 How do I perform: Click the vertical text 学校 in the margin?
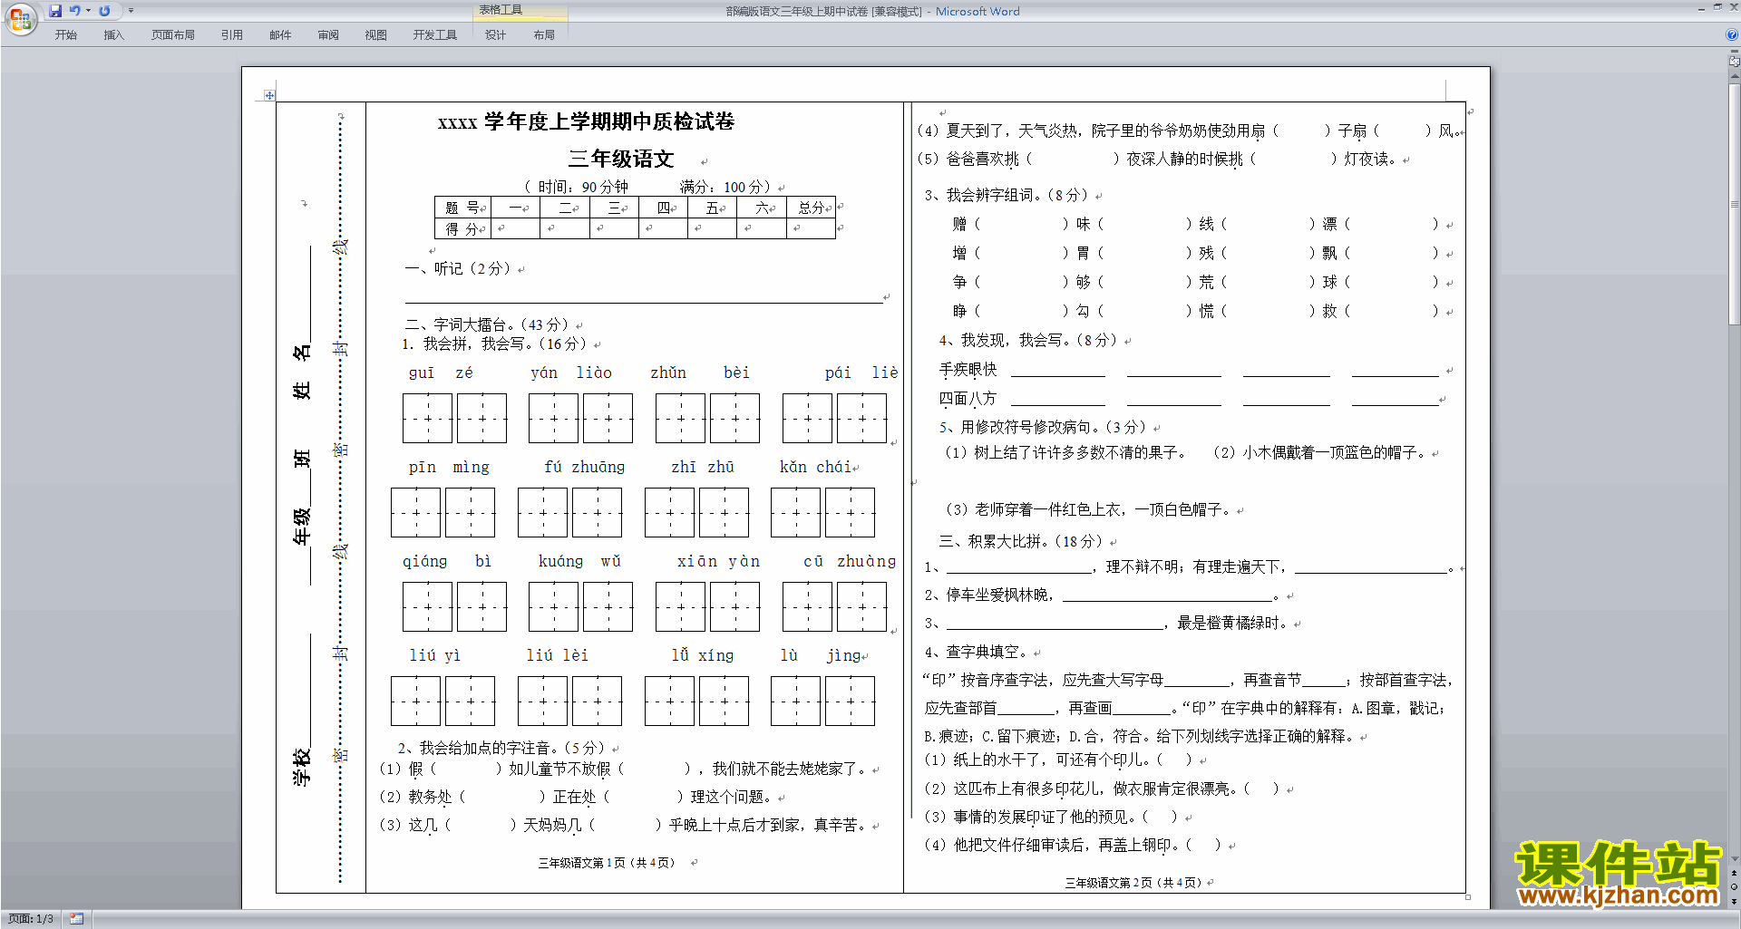[x=302, y=767]
